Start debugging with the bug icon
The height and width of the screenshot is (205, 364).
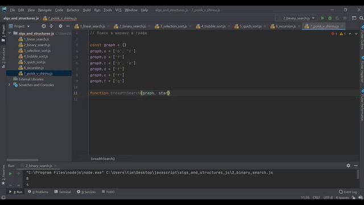(330, 18)
